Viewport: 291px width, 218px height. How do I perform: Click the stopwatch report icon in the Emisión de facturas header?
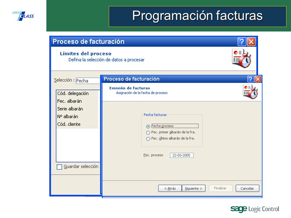(250, 91)
